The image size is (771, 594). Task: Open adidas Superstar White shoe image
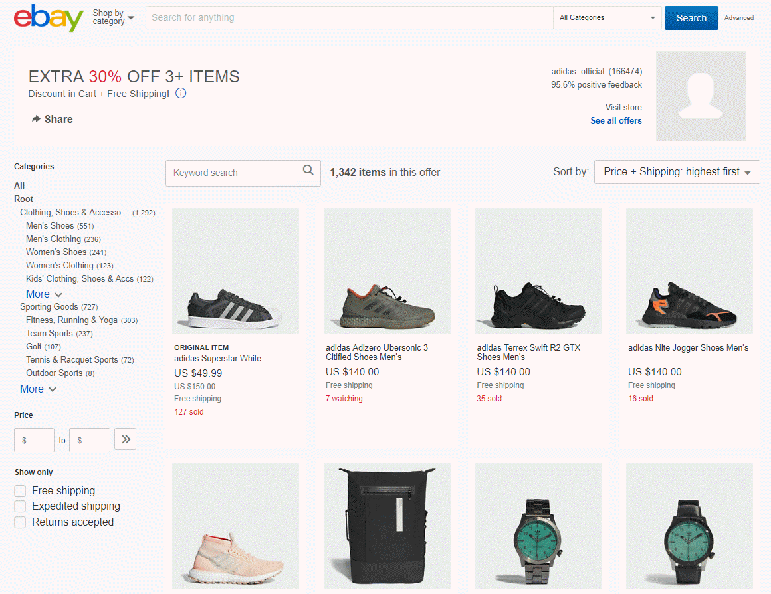click(x=235, y=271)
